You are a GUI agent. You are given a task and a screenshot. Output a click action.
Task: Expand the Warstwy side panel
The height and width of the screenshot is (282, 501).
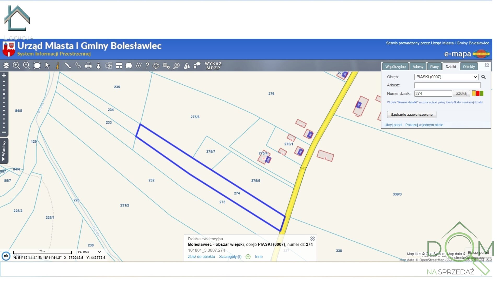(x=4, y=151)
